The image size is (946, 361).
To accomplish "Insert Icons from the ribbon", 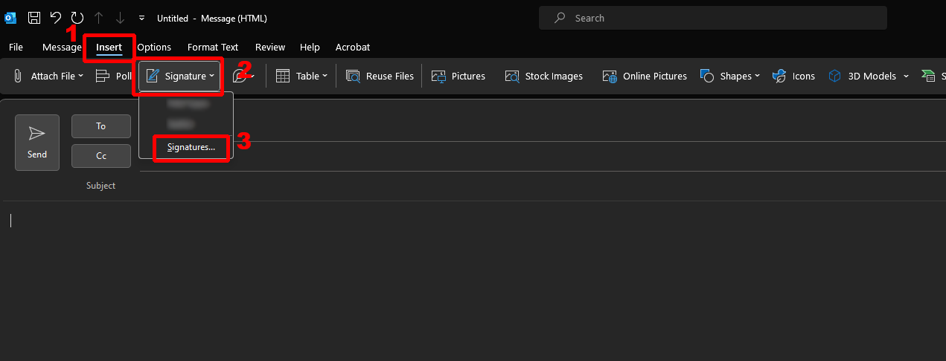I will coord(794,76).
